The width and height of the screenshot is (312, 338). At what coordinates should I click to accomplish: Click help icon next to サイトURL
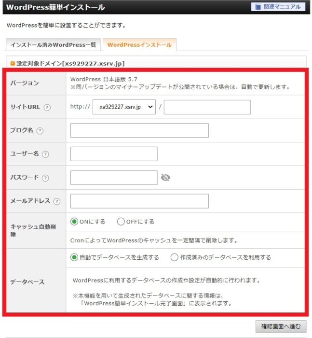[47, 107]
